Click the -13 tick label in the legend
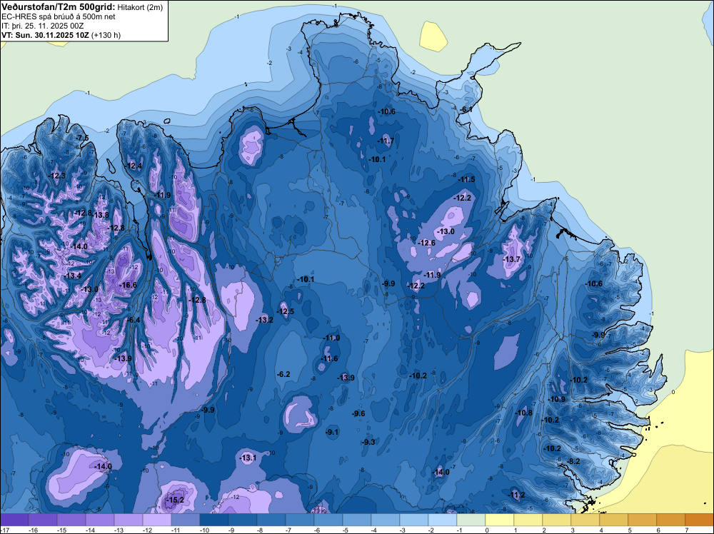The image size is (714, 534). 119,530
